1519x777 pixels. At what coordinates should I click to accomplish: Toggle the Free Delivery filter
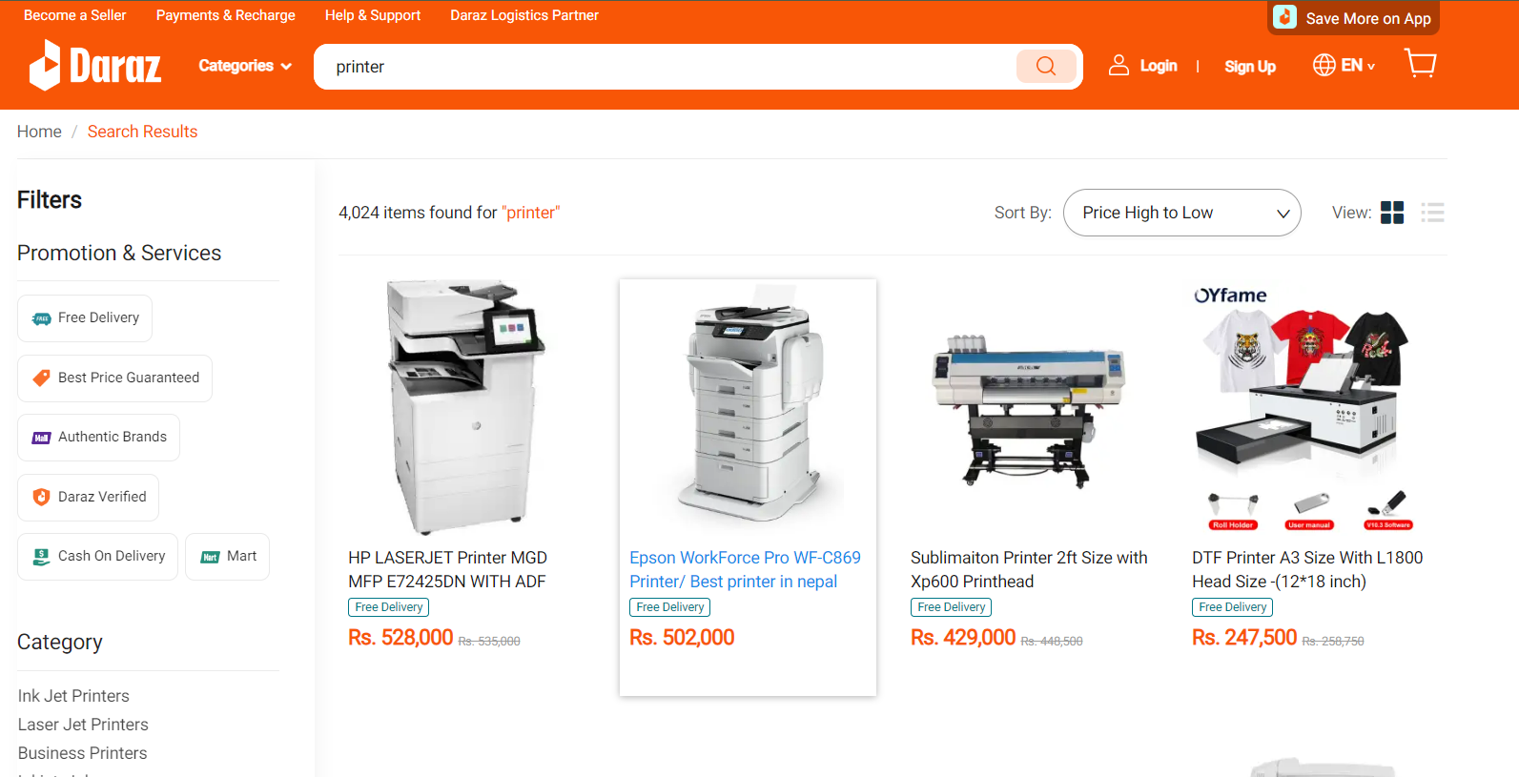click(x=85, y=318)
